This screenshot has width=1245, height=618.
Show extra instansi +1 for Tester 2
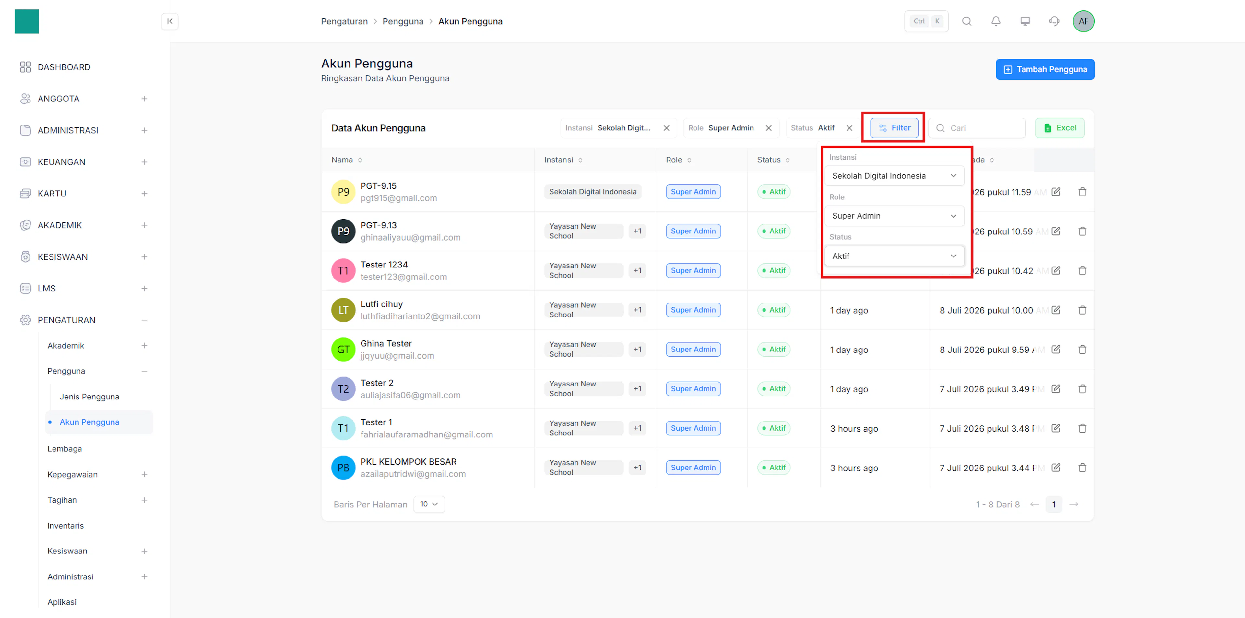click(x=637, y=388)
